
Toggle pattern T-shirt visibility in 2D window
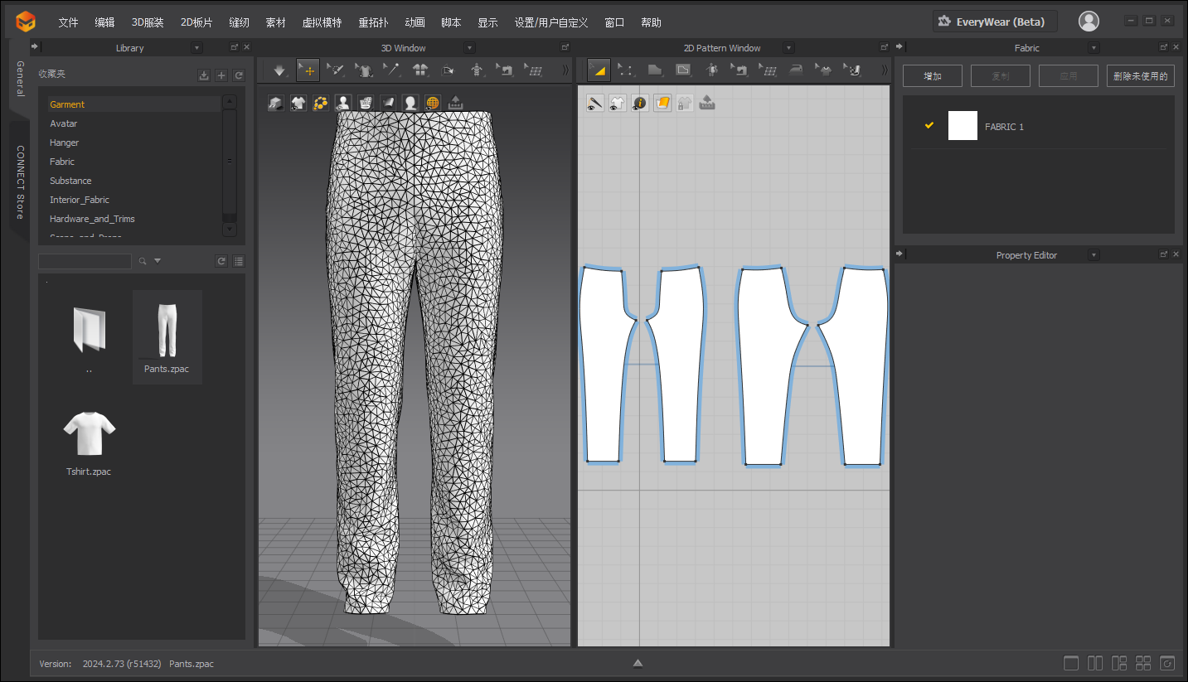[x=618, y=103]
